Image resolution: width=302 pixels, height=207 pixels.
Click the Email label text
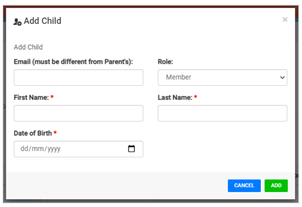74,62
